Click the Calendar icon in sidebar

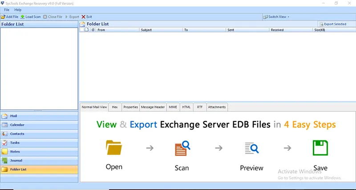click(x=4, y=125)
